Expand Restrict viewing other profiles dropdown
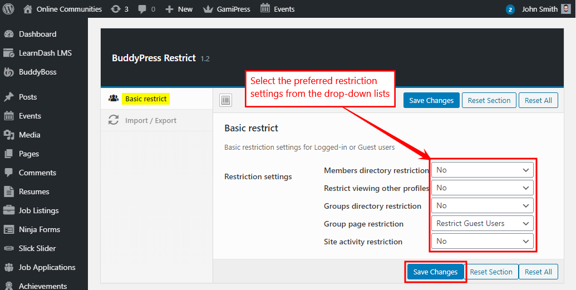The width and height of the screenshot is (576, 290). [x=482, y=188]
